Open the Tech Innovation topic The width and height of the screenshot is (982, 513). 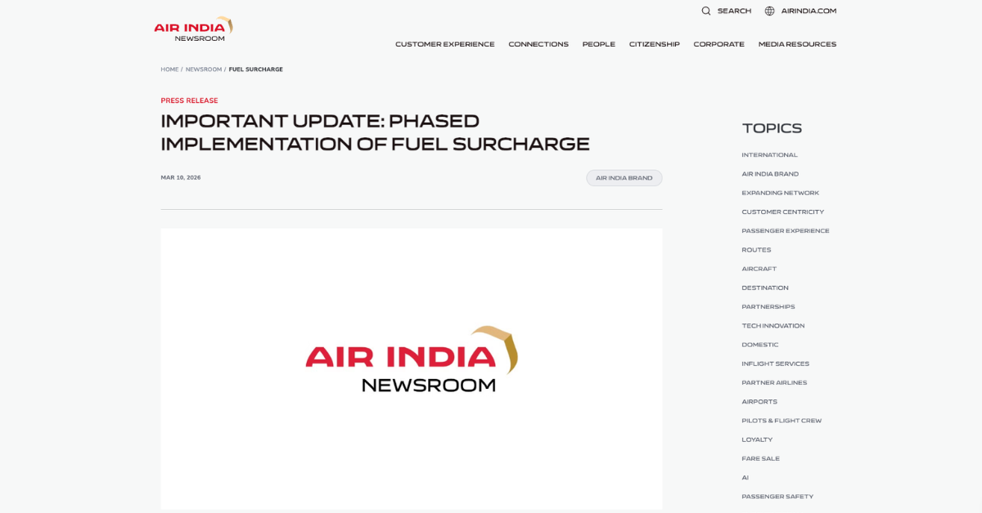coord(773,326)
